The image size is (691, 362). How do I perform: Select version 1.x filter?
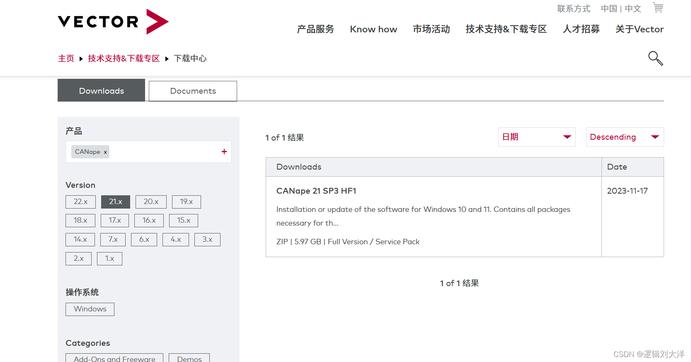pos(109,259)
